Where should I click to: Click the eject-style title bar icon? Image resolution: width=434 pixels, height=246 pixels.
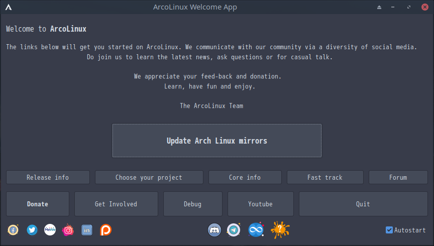[379, 7]
